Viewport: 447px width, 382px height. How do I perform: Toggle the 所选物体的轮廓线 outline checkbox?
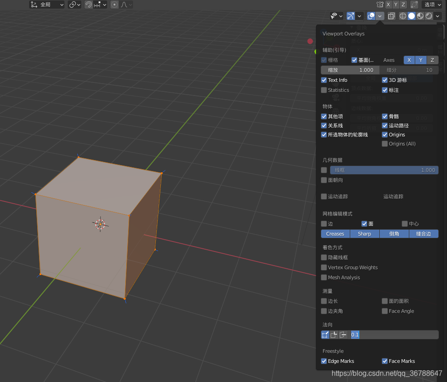324,135
